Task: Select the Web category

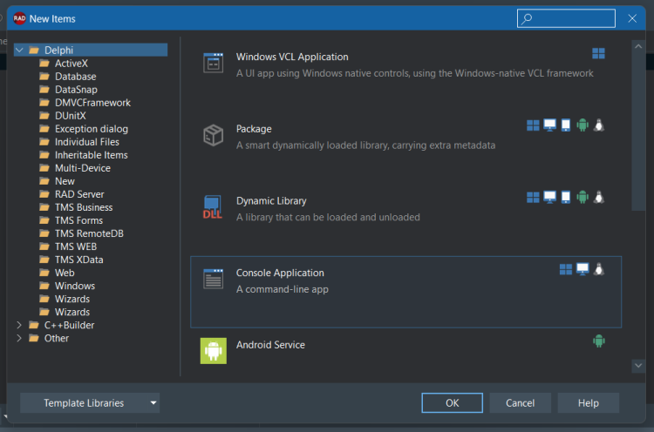Action: click(65, 273)
